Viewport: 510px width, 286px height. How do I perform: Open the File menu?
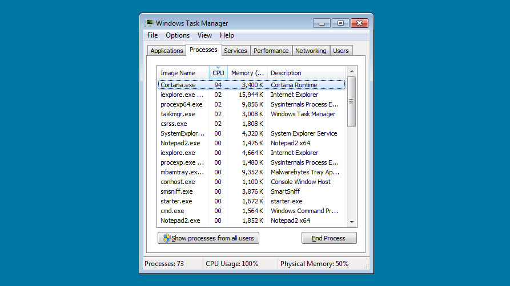tap(152, 35)
